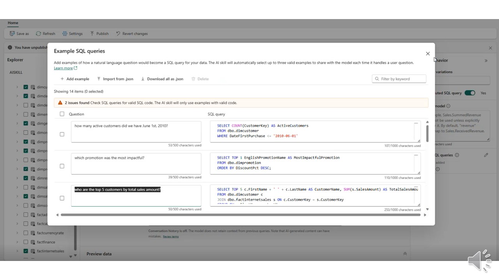Viewport: 499px width, 280px height.
Task: Click the info icon on unpublished banner
Action: pos(10,47)
